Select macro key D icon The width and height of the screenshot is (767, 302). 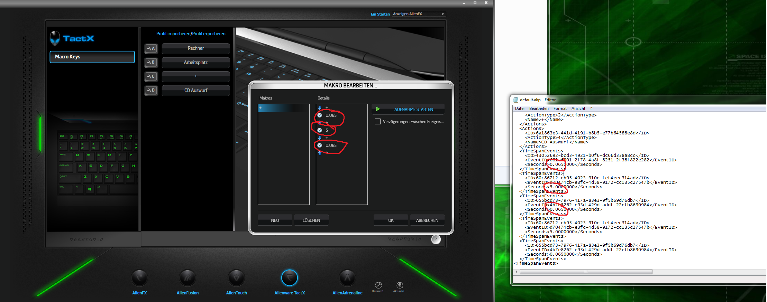click(x=151, y=90)
